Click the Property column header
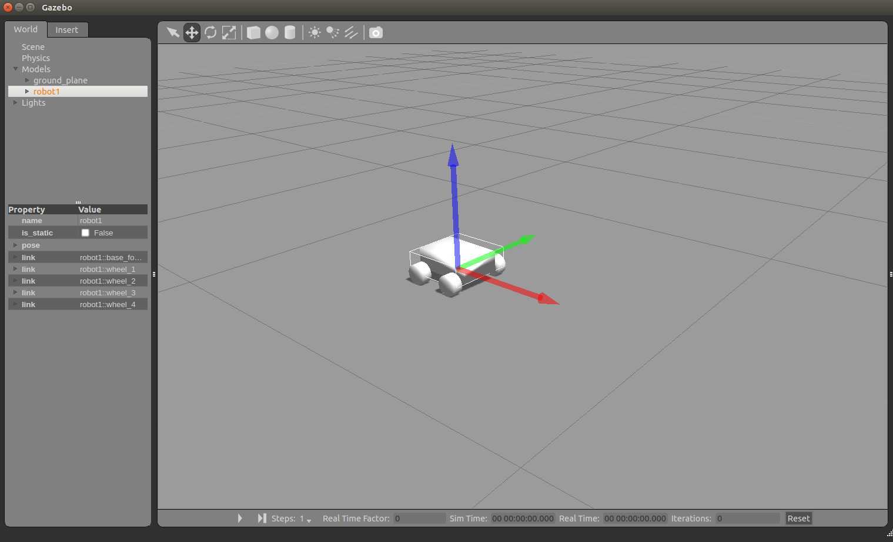The height and width of the screenshot is (542, 893). click(x=42, y=210)
